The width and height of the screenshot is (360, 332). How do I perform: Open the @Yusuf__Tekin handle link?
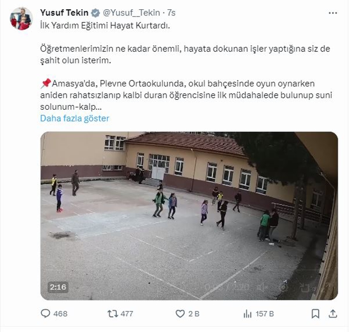point(131,13)
